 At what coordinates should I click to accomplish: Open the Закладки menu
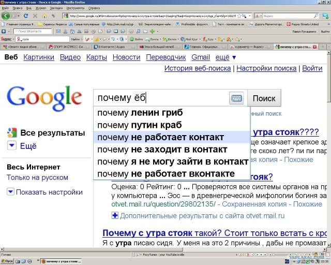coord(56,8)
